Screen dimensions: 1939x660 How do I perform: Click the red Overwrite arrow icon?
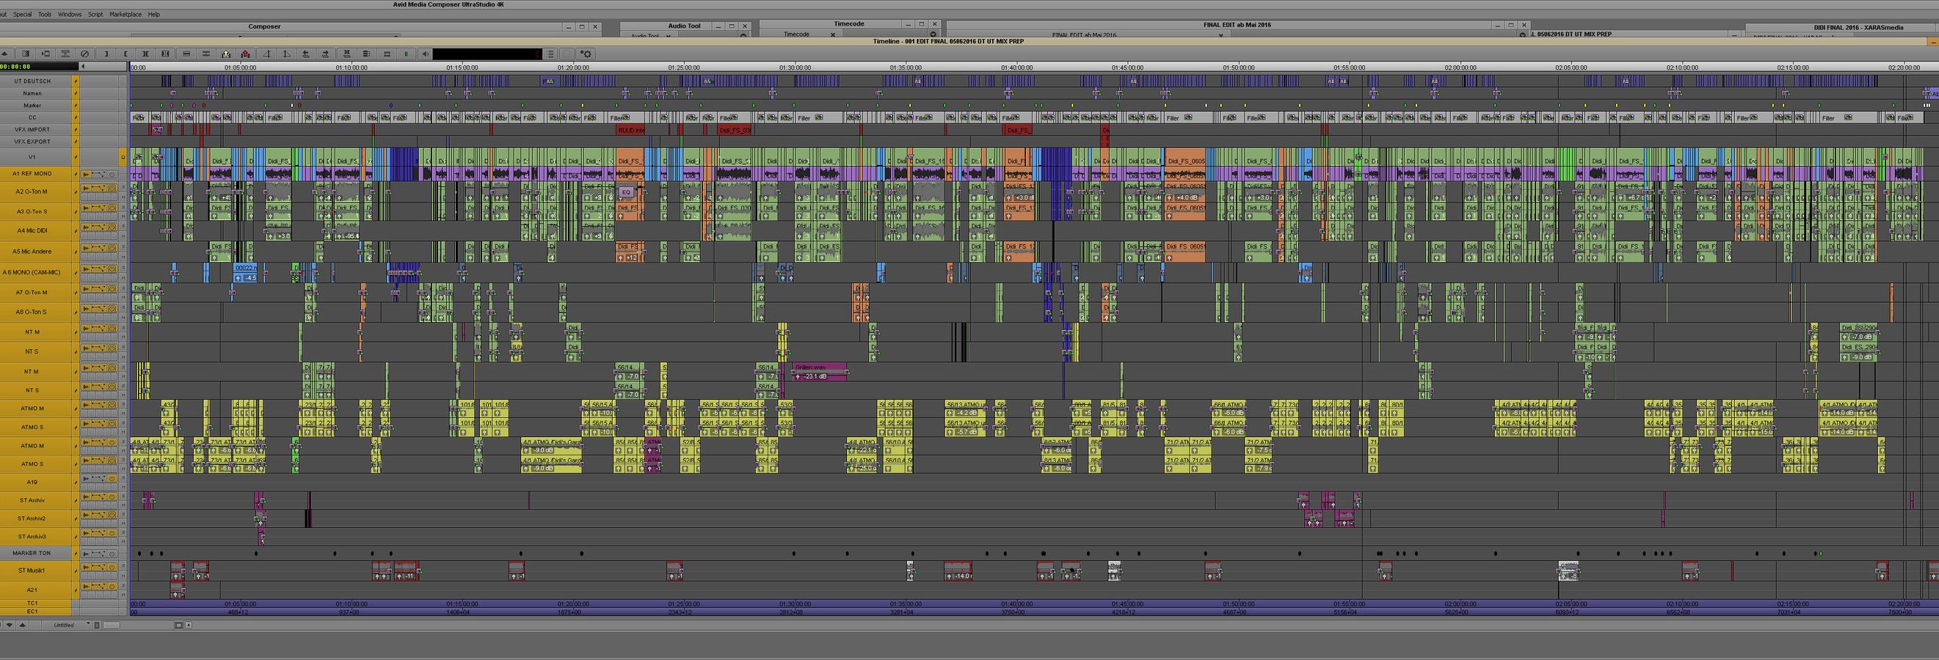pos(245,54)
